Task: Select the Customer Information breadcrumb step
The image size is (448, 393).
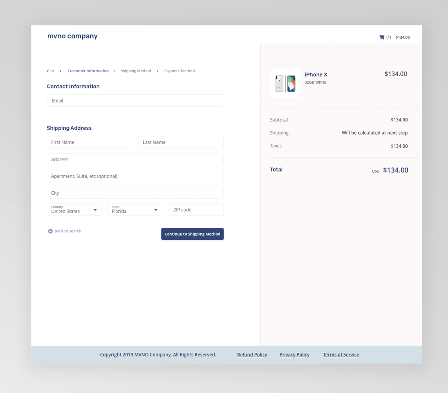Action: (x=88, y=71)
